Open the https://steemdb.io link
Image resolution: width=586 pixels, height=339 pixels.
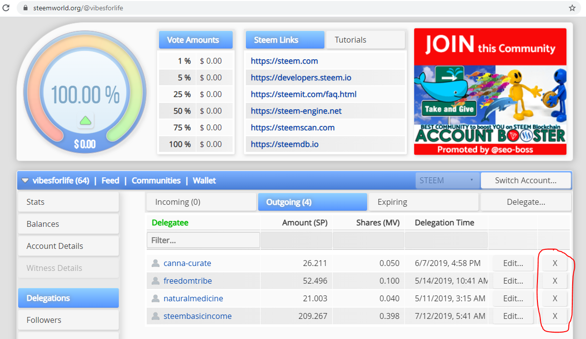pyautogui.click(x=284, y=145)
